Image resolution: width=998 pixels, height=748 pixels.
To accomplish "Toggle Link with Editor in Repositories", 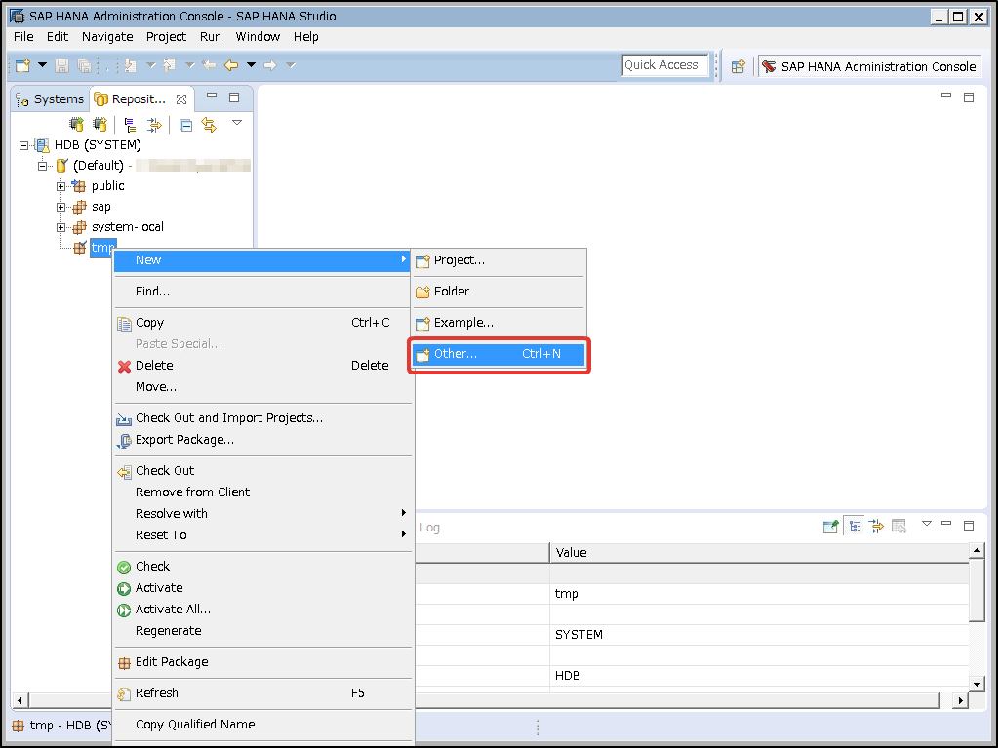I will [x=209, y=125].
